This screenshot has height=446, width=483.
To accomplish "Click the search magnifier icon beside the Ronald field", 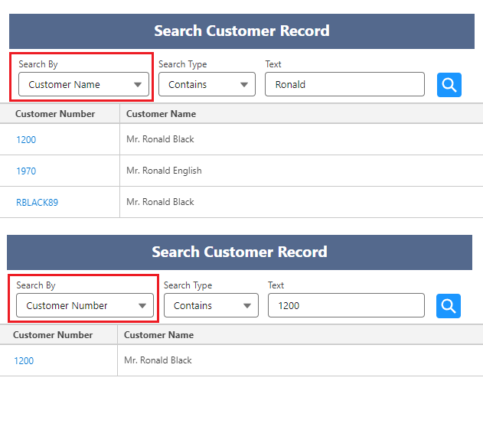I will pos(449,85).
